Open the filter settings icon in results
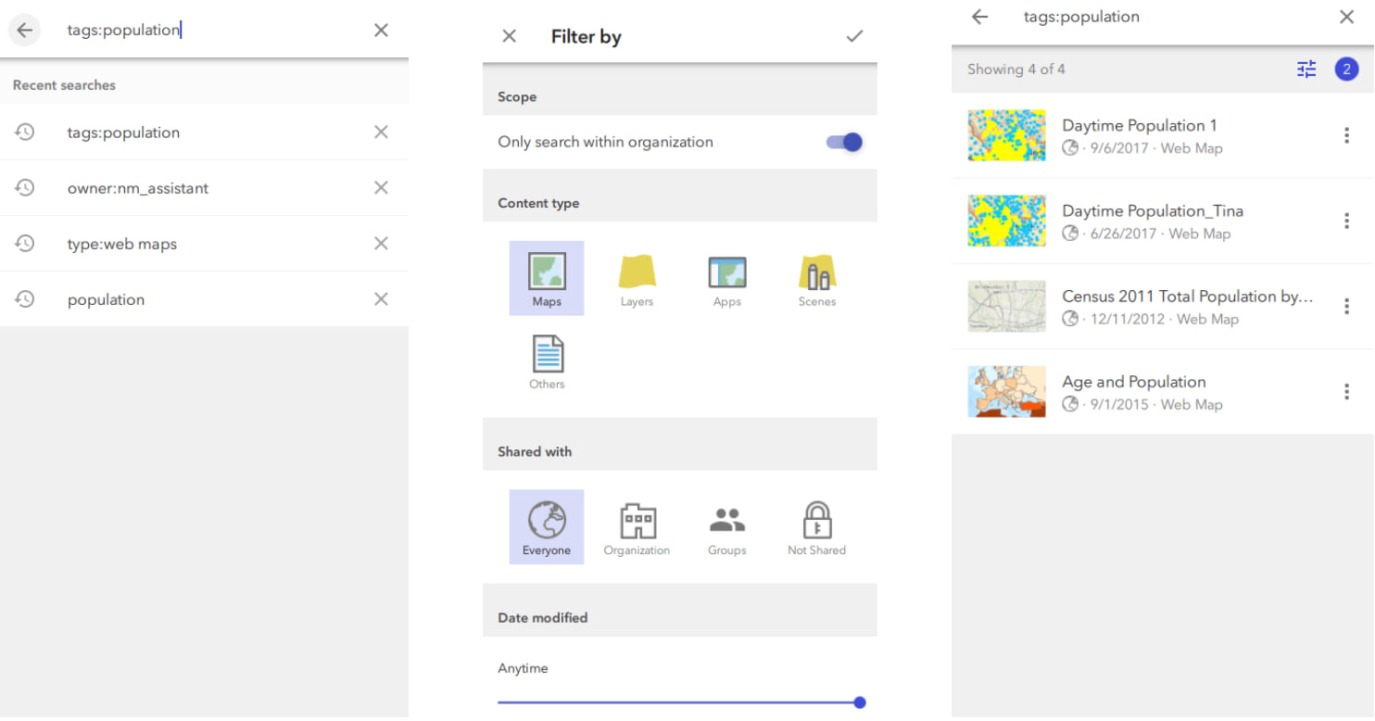 pyautogui.click(x=1306, y=69)
